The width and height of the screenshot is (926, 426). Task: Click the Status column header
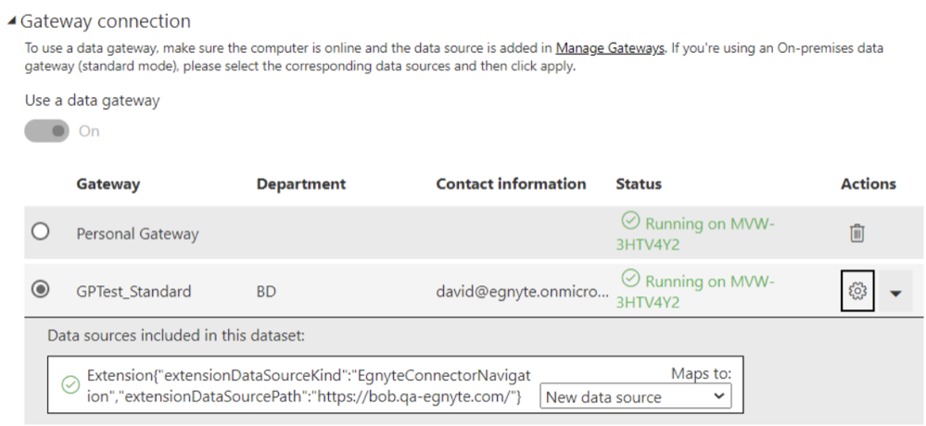[x=639, y=184]
